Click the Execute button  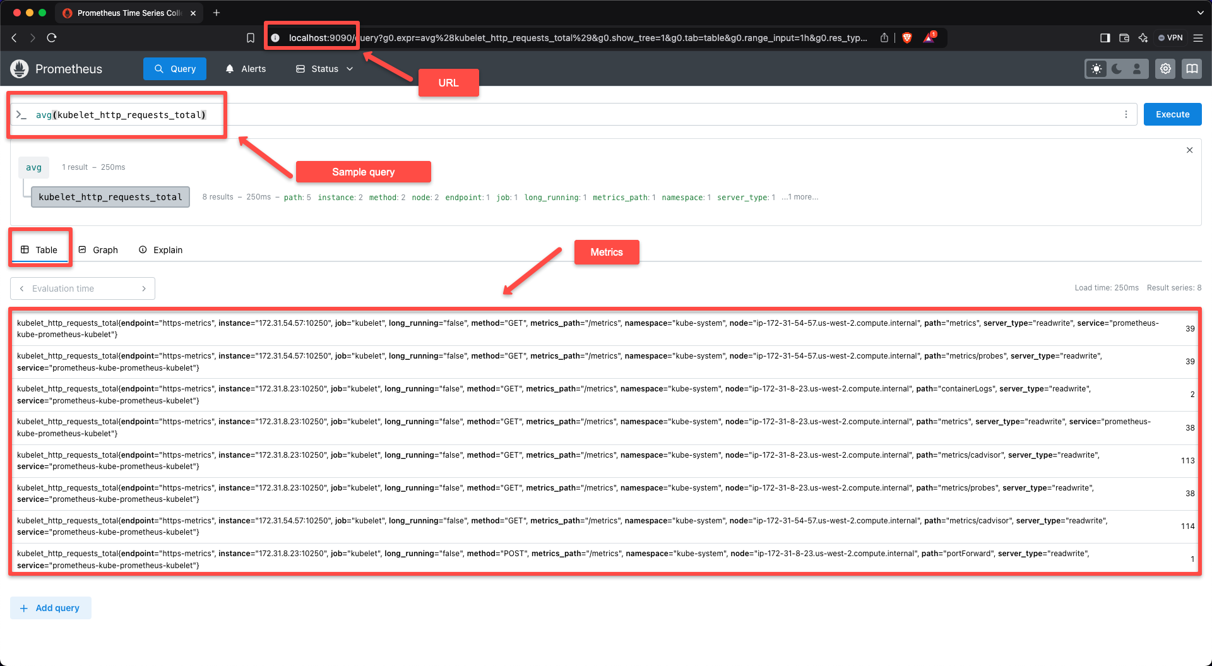pyautogui.click(x=1172, y=114)
